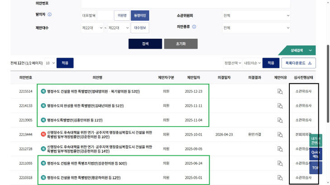Select 동명이인 button
This screenshot has width=330, height=185.
pyautogui.click(x=140, y=15)
